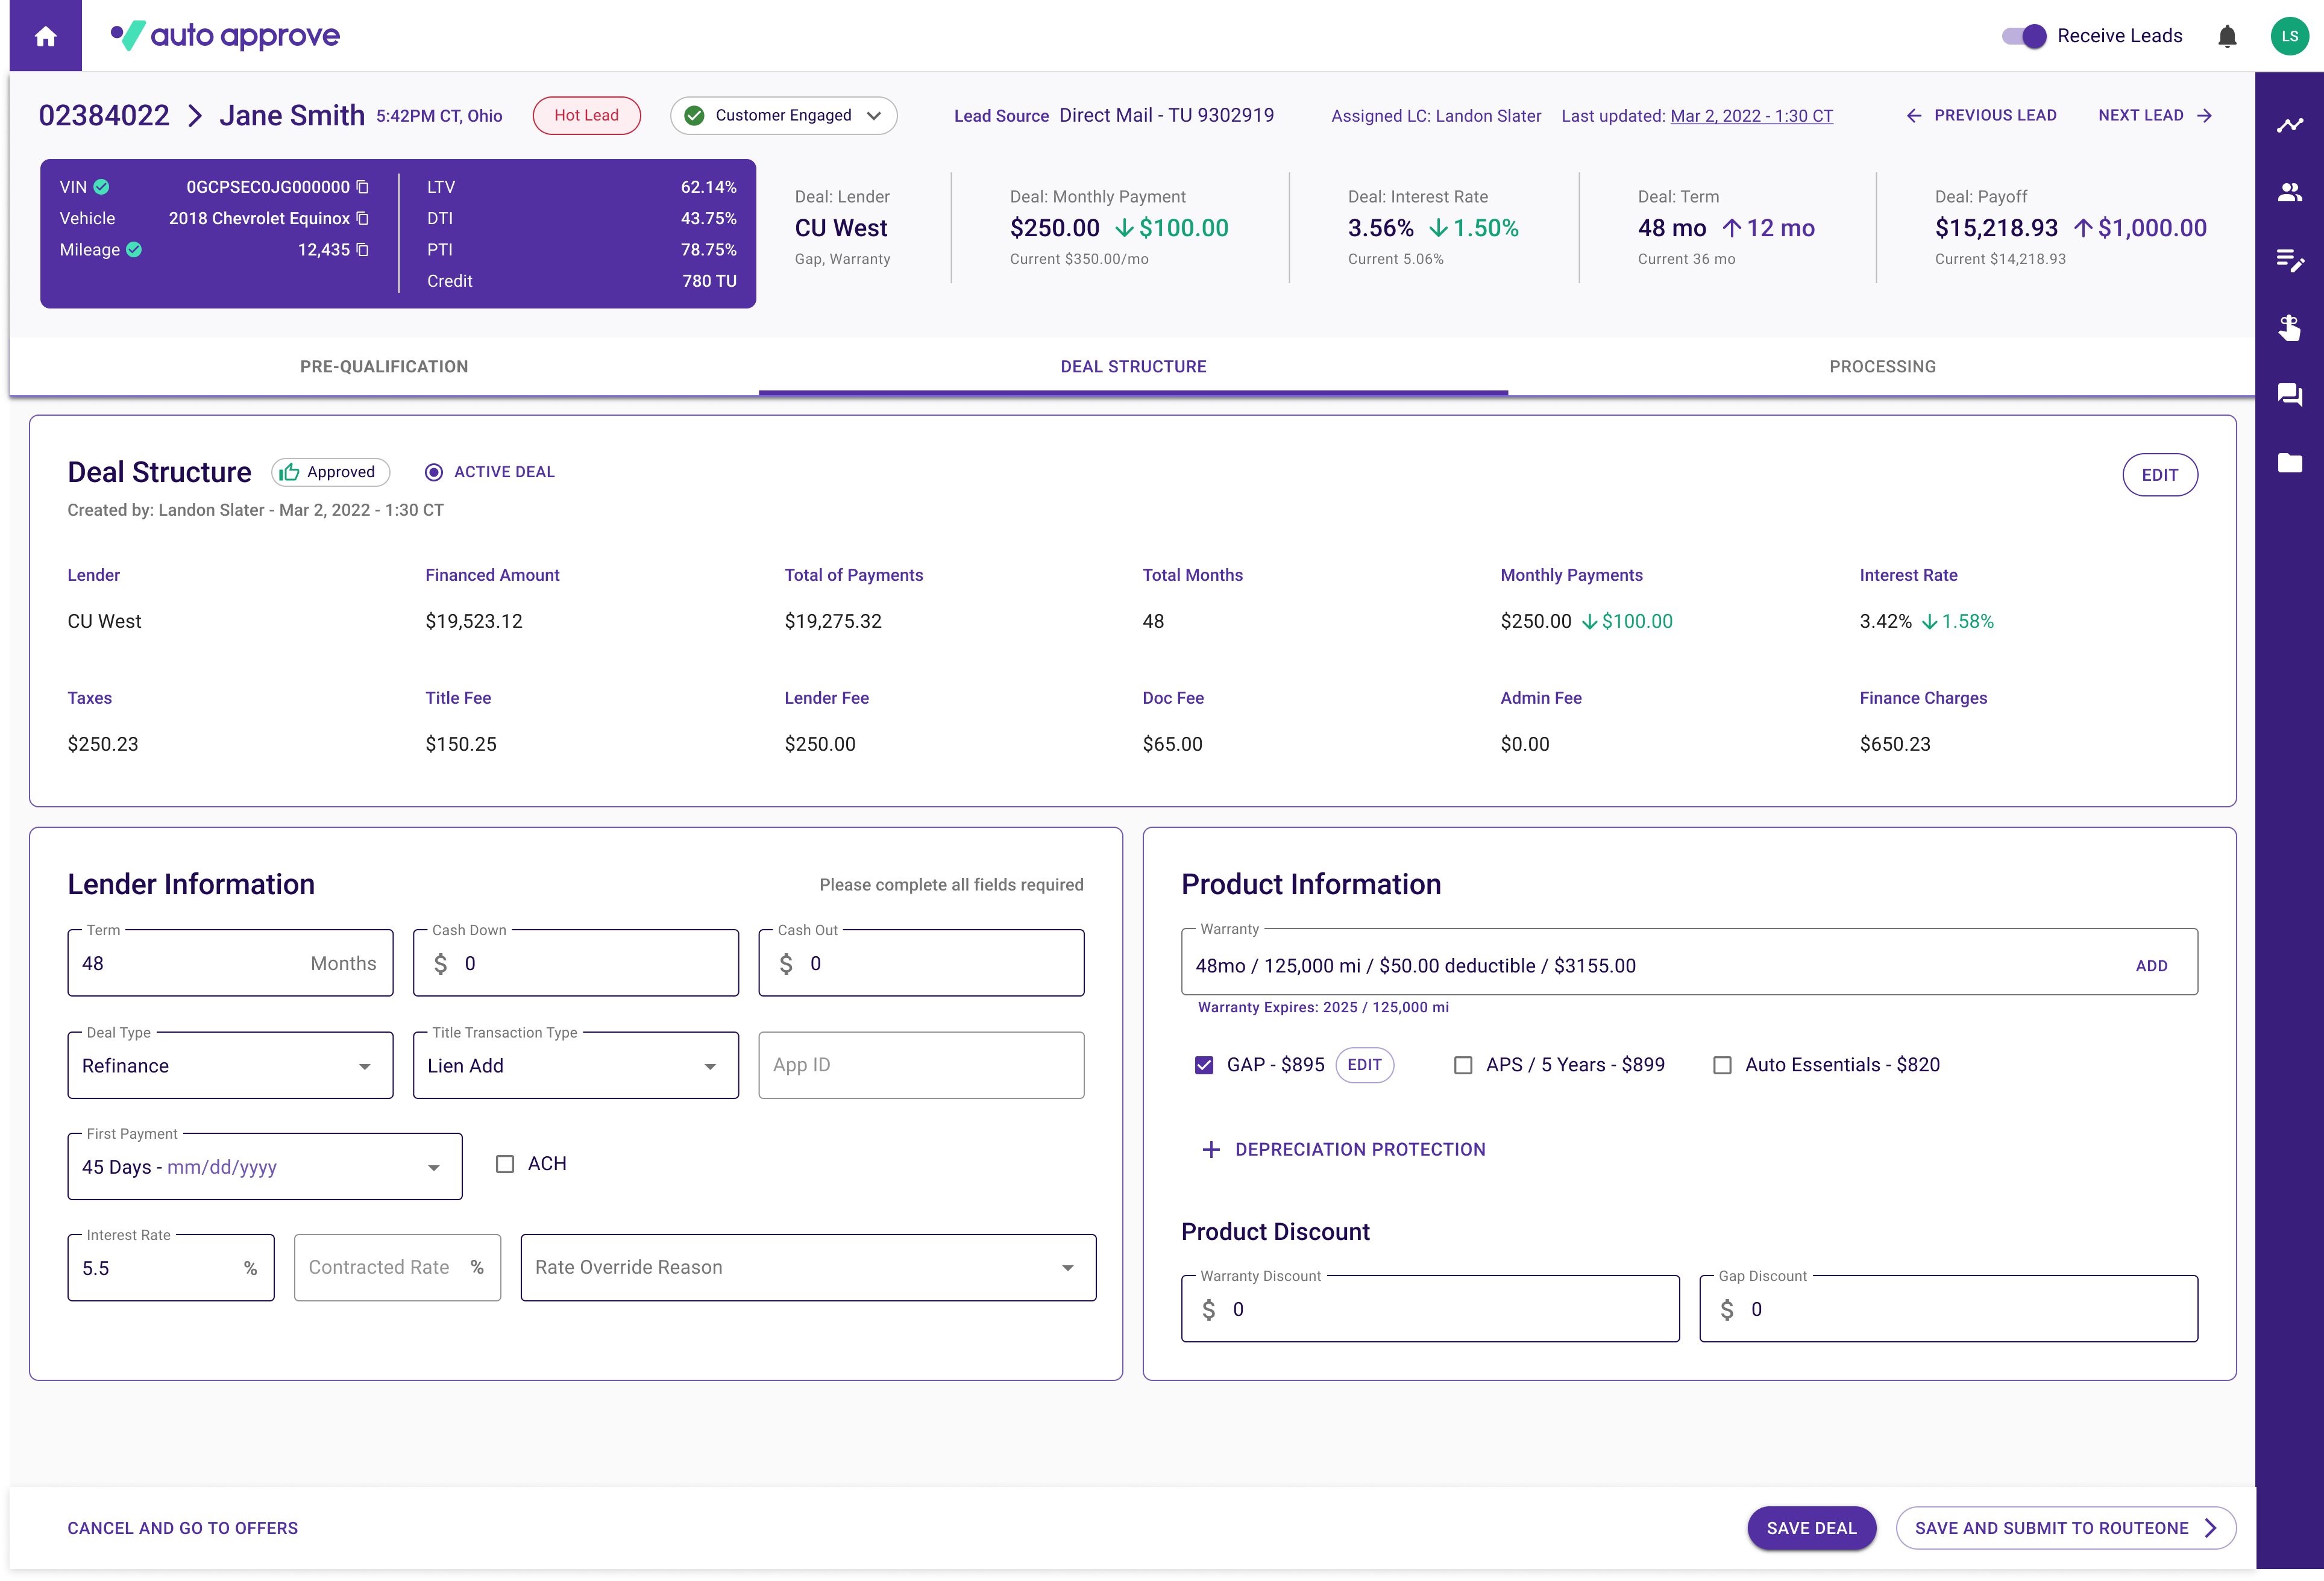Viewport: 2324px width, 1581px height.
Task: Open the Deal Type Refinance dropdown
Action: click(230, 1066)
